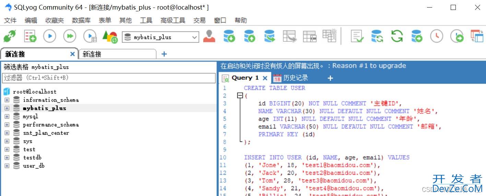Collapse the CREATE TABLE code fold

[x=240, y=96]
